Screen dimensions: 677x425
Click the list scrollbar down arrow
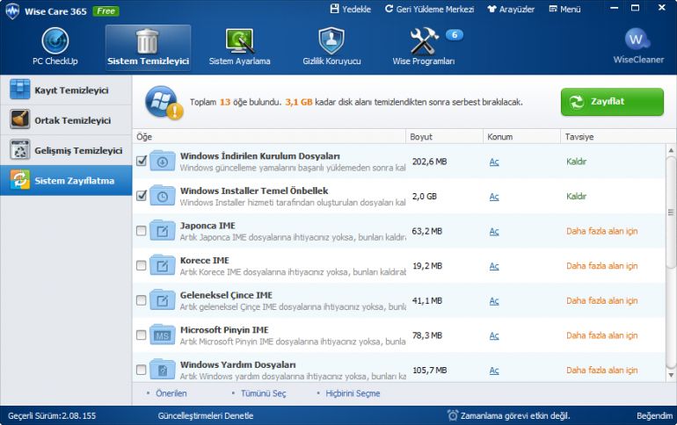(671, 375)
